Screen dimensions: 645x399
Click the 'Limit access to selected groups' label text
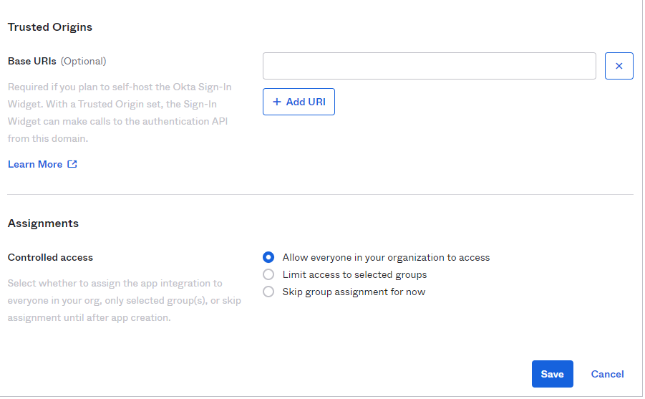coord(354,274)
